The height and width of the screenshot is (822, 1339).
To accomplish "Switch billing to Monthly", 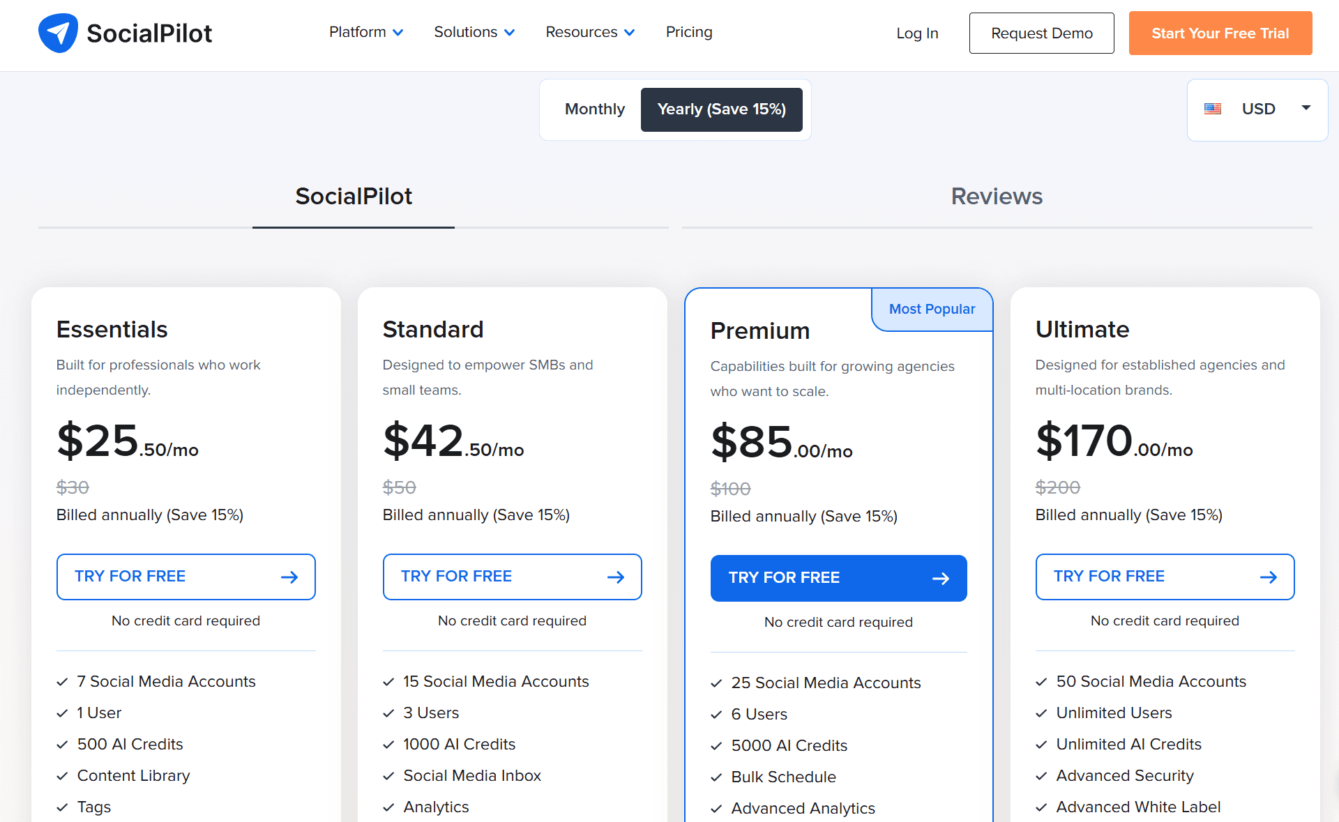I will (x=594, y=109).
